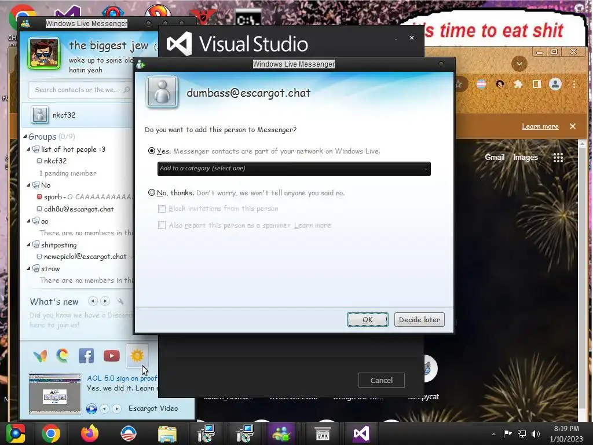Click the network tray icon

click(522, 433)
